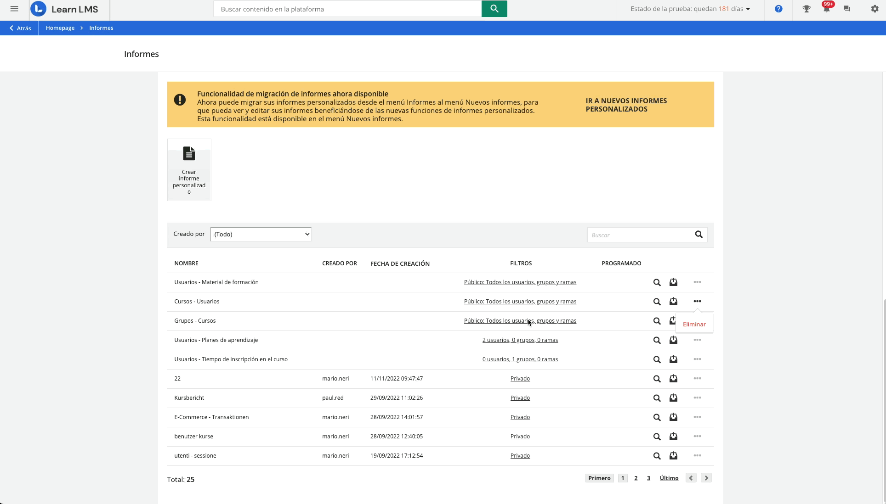
Task: Click 'Crear informe personalizado'
Action: (189, 170)
